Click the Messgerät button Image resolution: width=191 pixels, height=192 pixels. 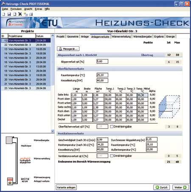pyautogui.click(x=68, y=49)
